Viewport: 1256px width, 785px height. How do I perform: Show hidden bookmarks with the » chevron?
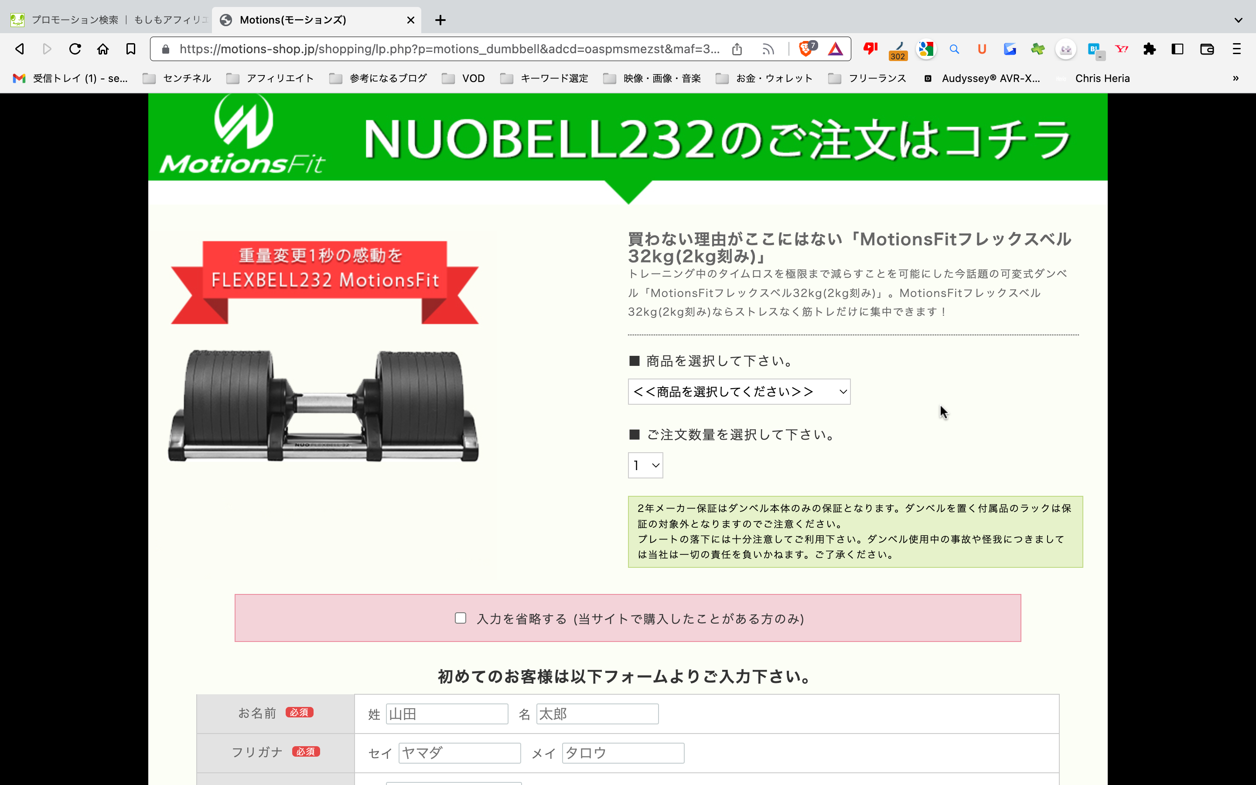coord(1236,78)
